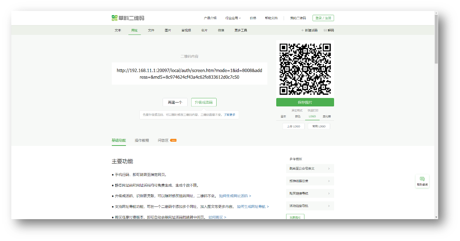The image size is (460, 241).
Task: Click the 再建一个 button
Action: pyautogui.click(x=175, y=102)
